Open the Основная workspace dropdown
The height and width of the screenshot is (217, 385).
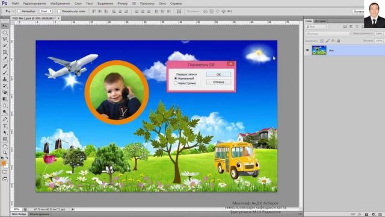coord(358,11)
